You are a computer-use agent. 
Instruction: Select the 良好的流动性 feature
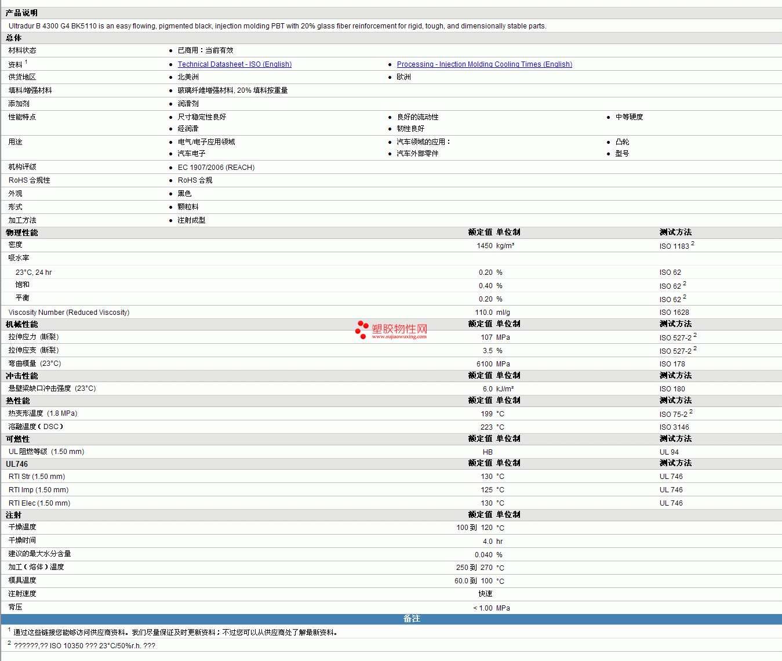pos(417,117)
